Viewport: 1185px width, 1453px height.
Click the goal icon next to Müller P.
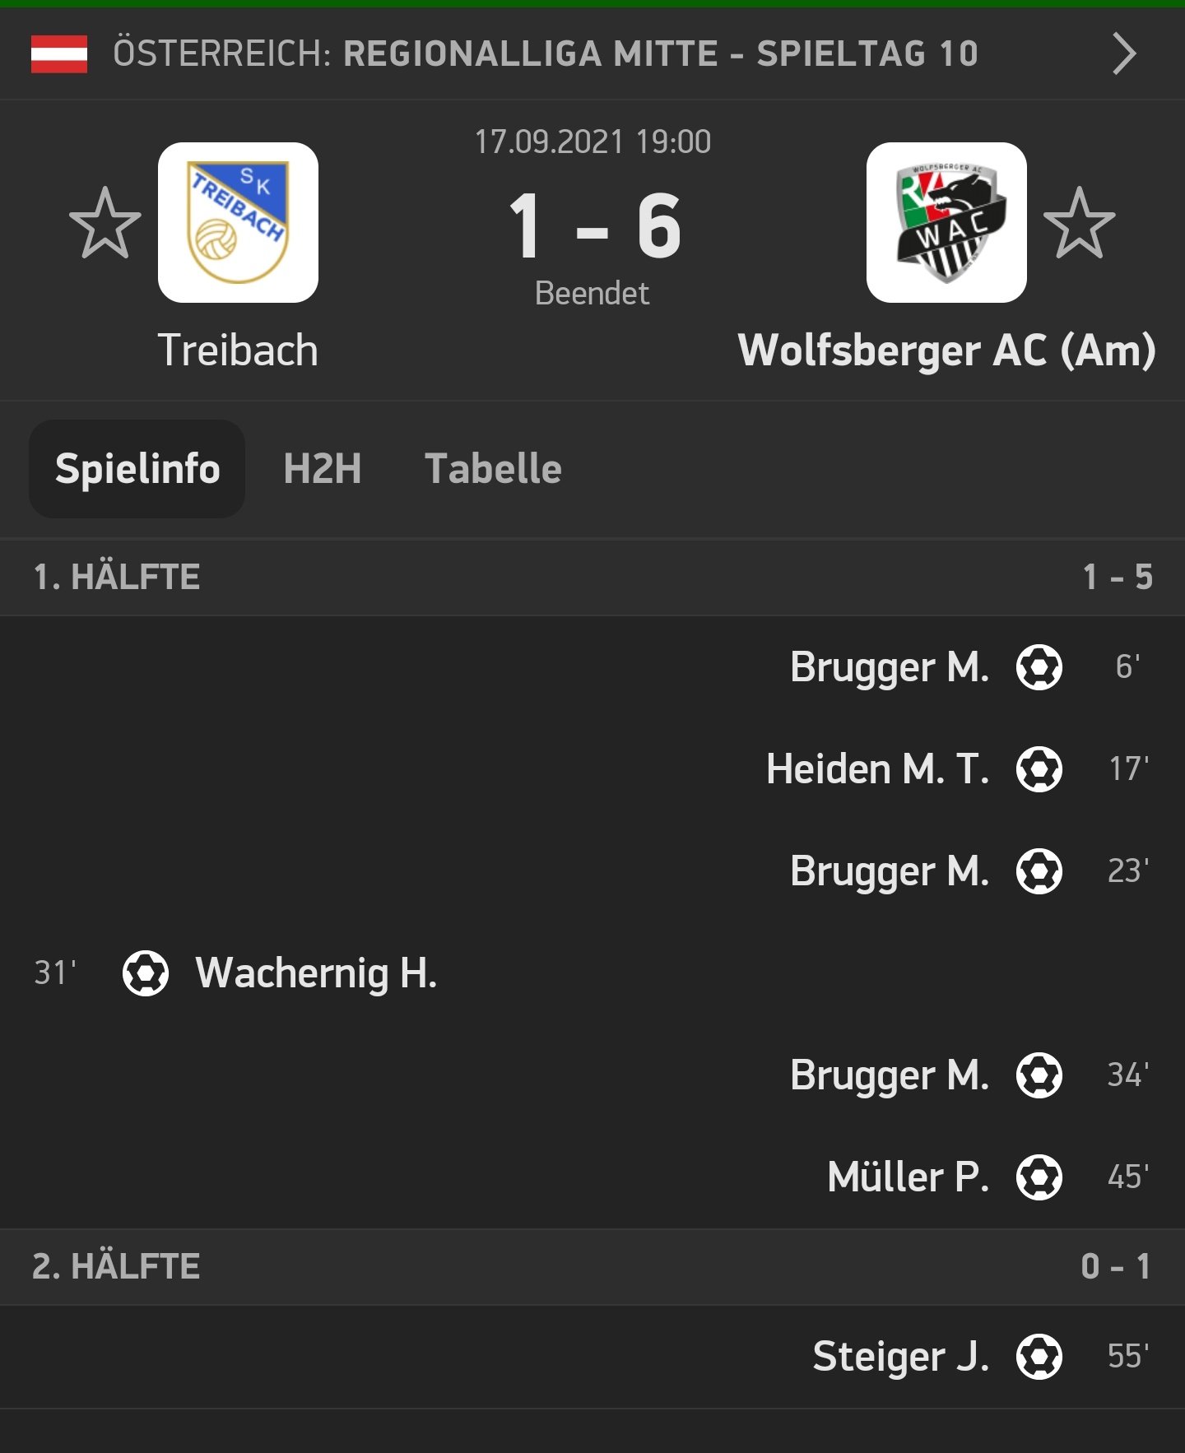click(1039, 1177)
